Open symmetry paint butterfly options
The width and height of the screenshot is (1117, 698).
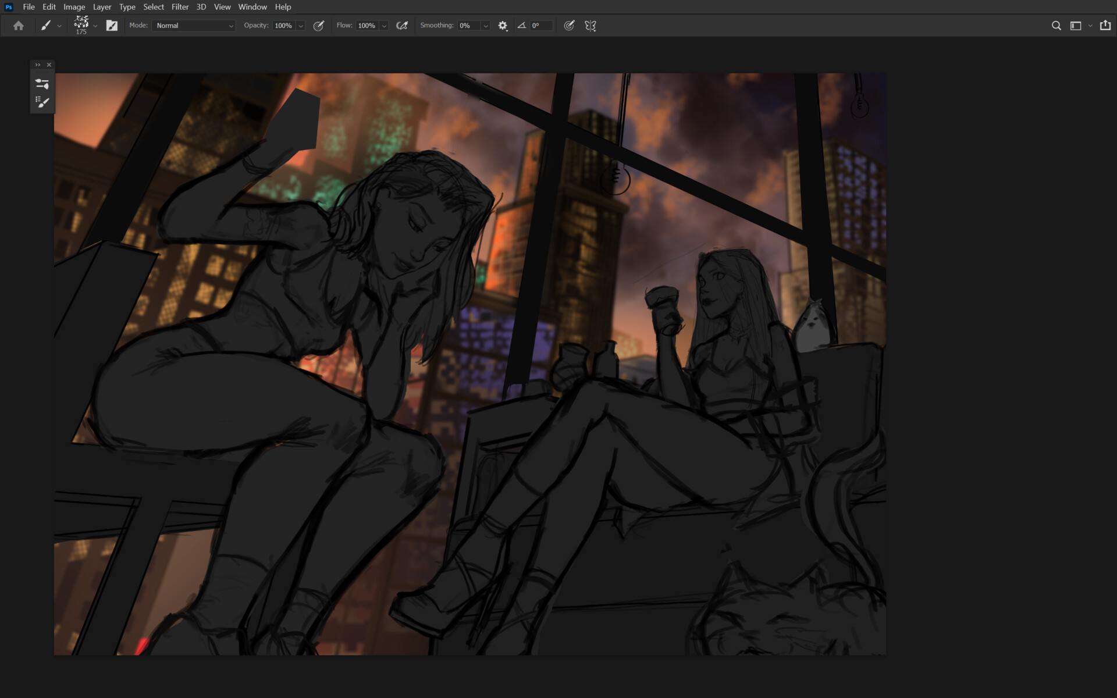pos(590,26)
